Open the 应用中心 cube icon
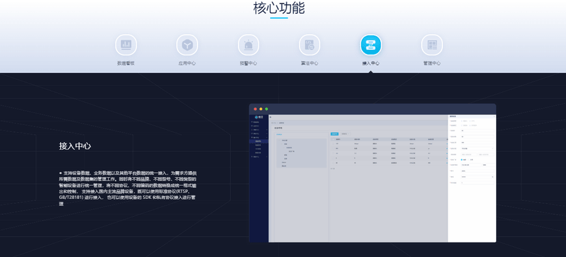566x257 pixels. pyautogui.click(x=187, y=45)
